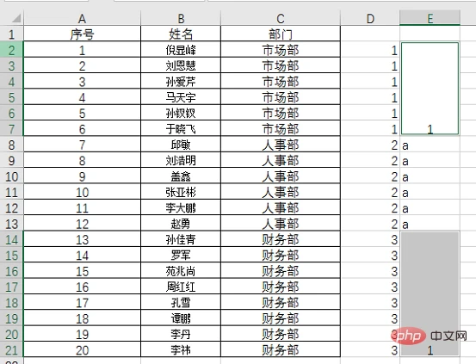
Task: Select cell containing 倪显峰
Action: click(x=181, y=50)
